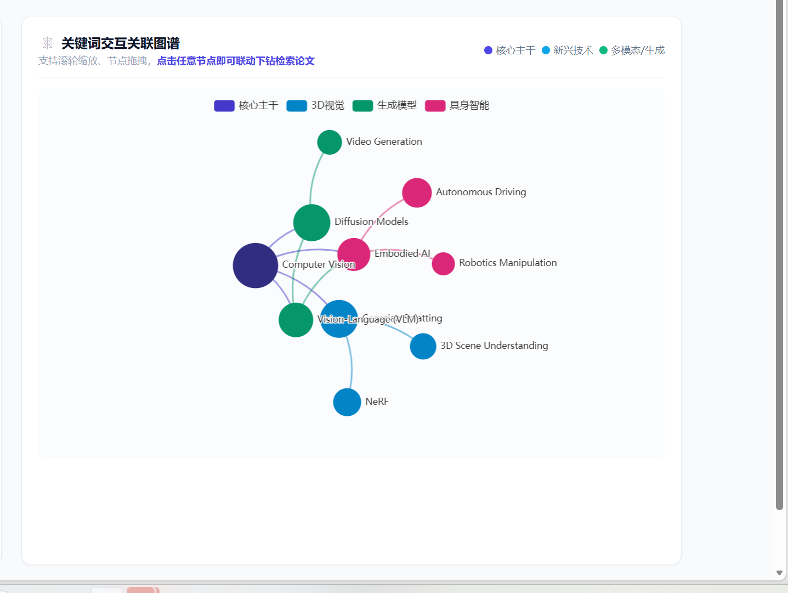Click the page's vertical scrollbar thumb
788x593 pixels.
pos(779,255)
